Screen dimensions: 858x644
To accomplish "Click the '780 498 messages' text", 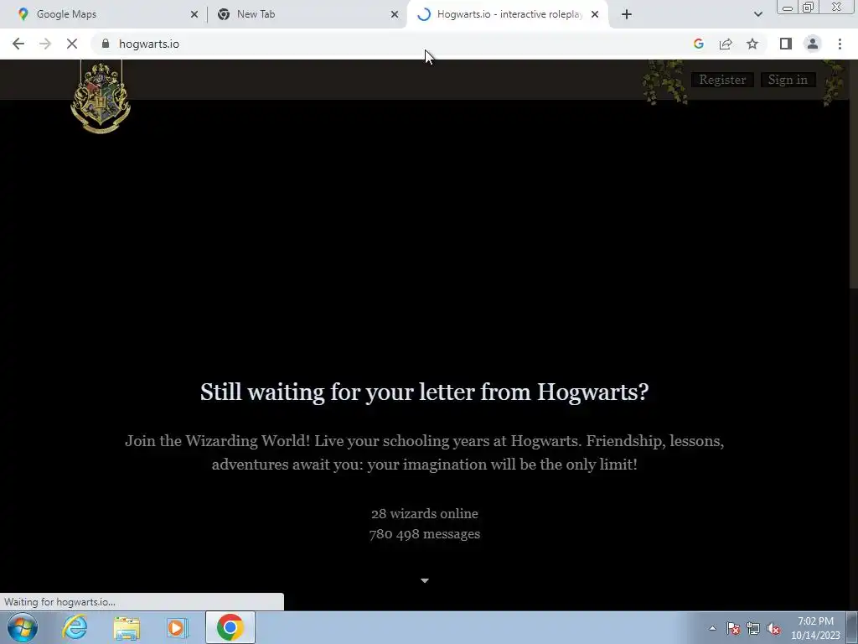I will (425, 534).
